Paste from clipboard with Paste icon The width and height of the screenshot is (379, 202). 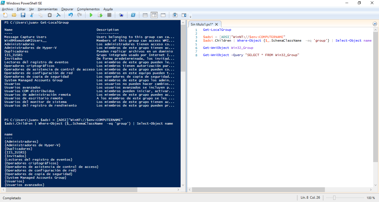pyautogui.click(x=50, y=15)
